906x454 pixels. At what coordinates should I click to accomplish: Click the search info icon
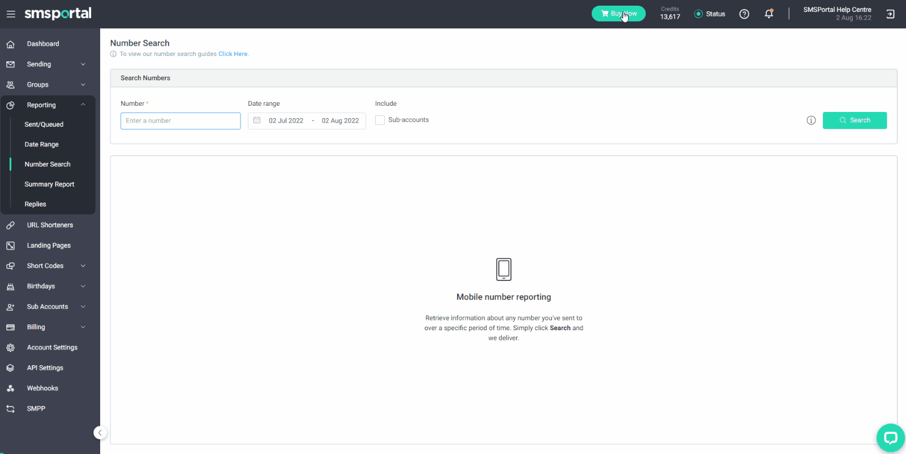click(811, 120)
